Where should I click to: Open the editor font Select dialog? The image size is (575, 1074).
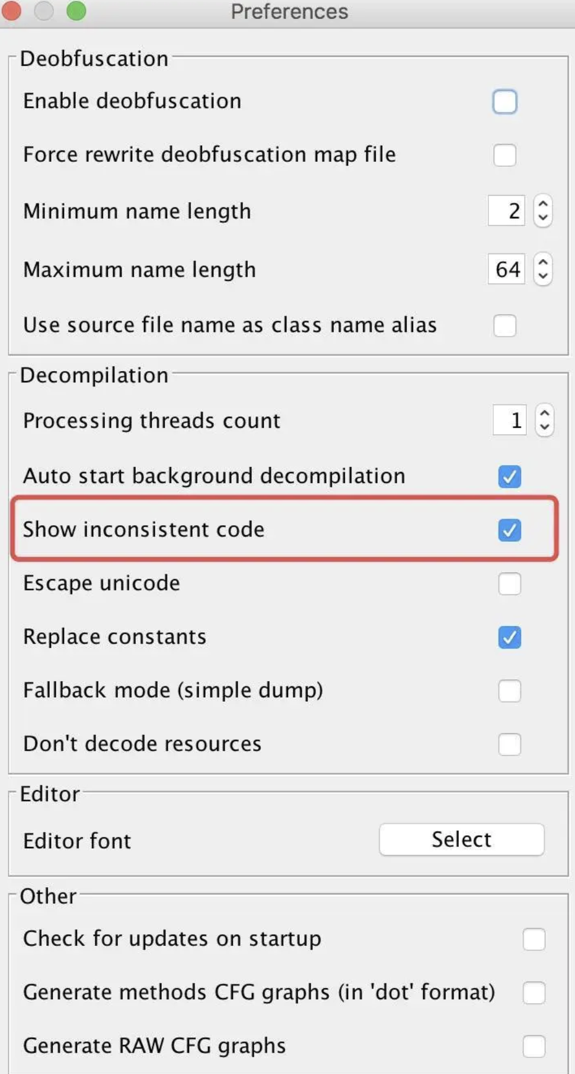(461, 839)
